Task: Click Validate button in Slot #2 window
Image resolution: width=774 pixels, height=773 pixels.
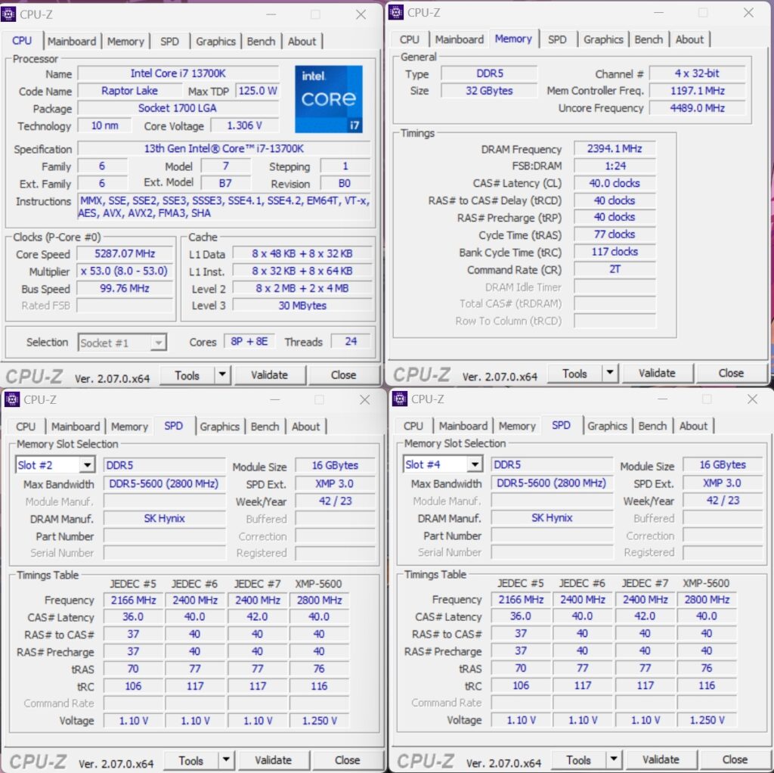Action: 273,760
